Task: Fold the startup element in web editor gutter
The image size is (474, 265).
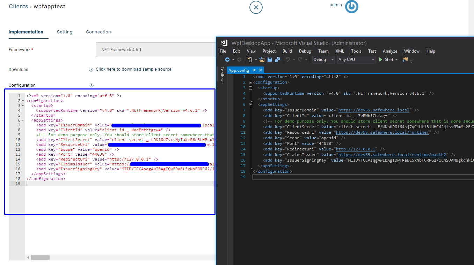Action: (x=23, y=106)
